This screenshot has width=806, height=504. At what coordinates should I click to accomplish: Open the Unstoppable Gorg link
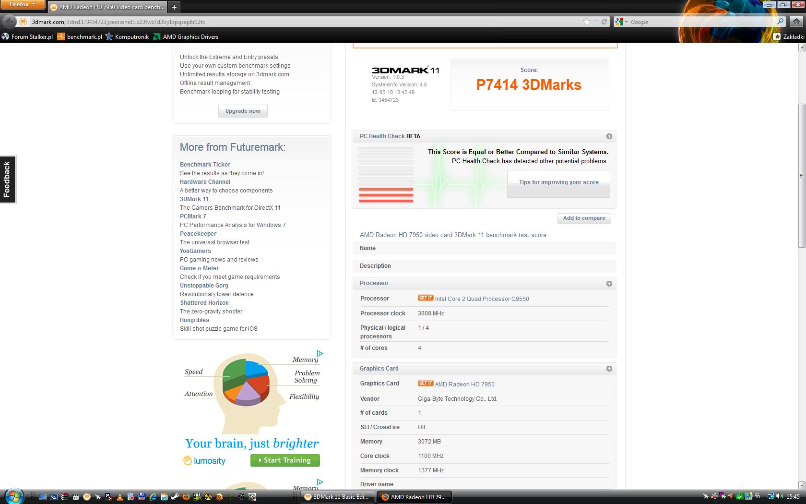coord(204,286)
